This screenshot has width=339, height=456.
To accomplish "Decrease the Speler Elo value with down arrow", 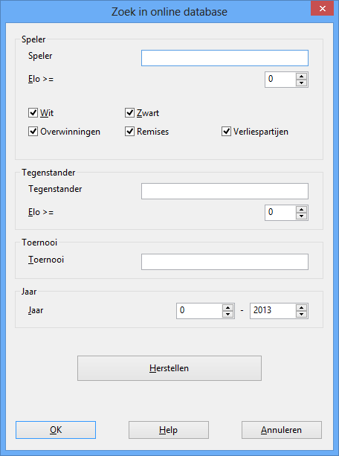I will pos(302,83).
